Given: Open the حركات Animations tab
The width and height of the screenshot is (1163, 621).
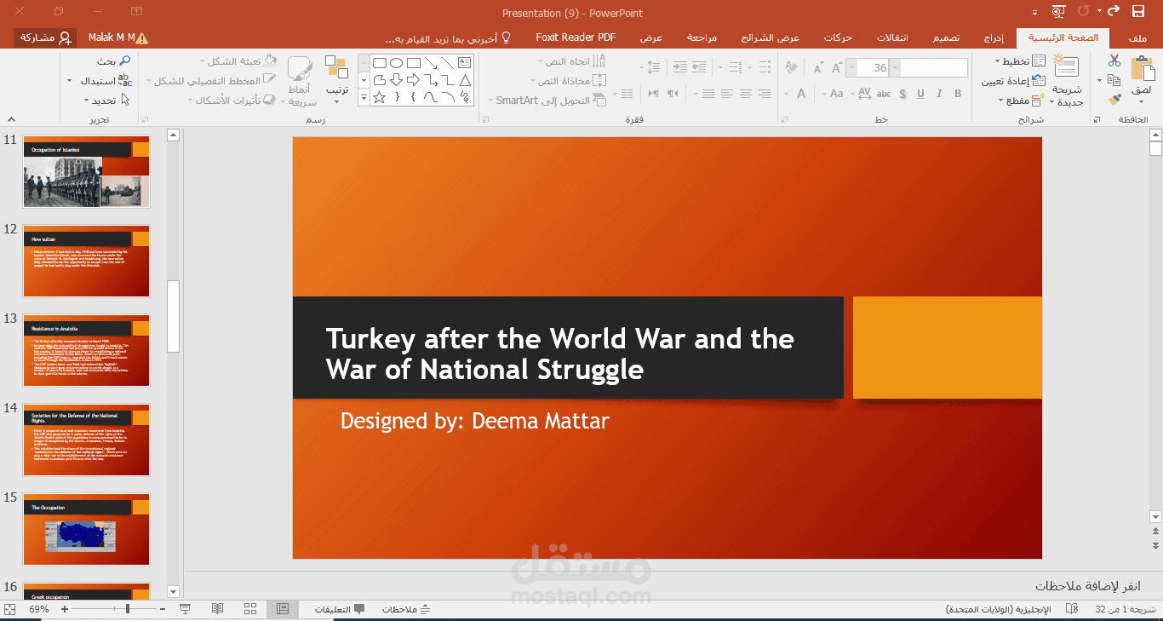Looking at the screenshot, I should (x=838, y=37).
